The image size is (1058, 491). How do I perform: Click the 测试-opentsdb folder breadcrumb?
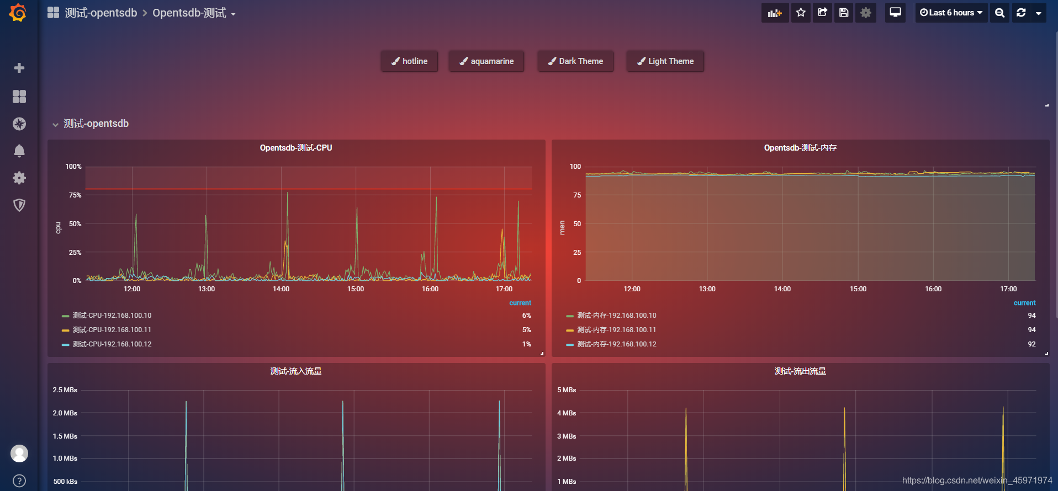pos(101,13)
